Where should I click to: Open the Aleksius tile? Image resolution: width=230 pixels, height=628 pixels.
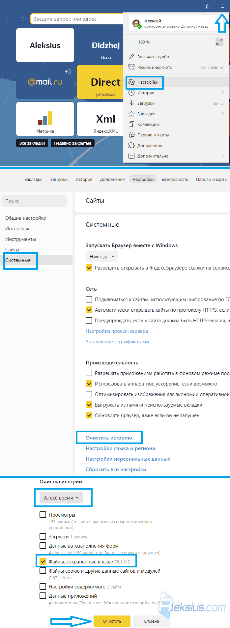(45, 45)
